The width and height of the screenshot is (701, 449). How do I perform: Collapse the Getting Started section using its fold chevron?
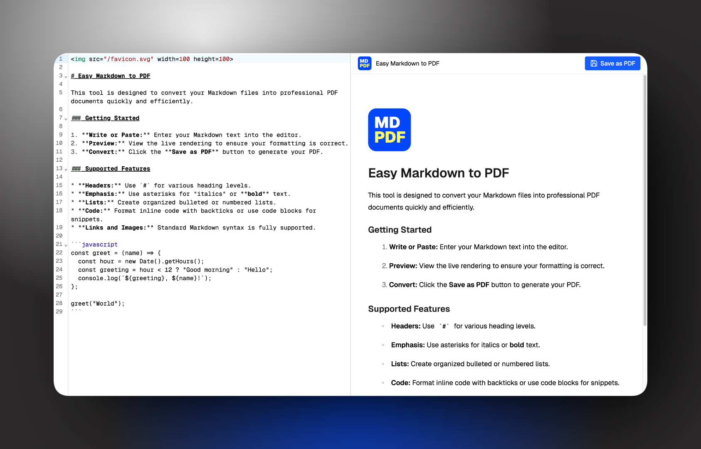[66, 118]
